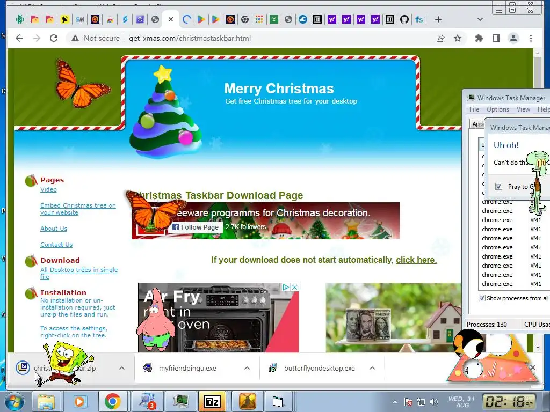Open Task Manager Options menu
Viewport: 550px width, 412px height.
[x=498, y=109]
